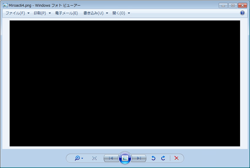Rotate the image counterclockwise
The width and height of the screenshot is (250, 168).
153,158
